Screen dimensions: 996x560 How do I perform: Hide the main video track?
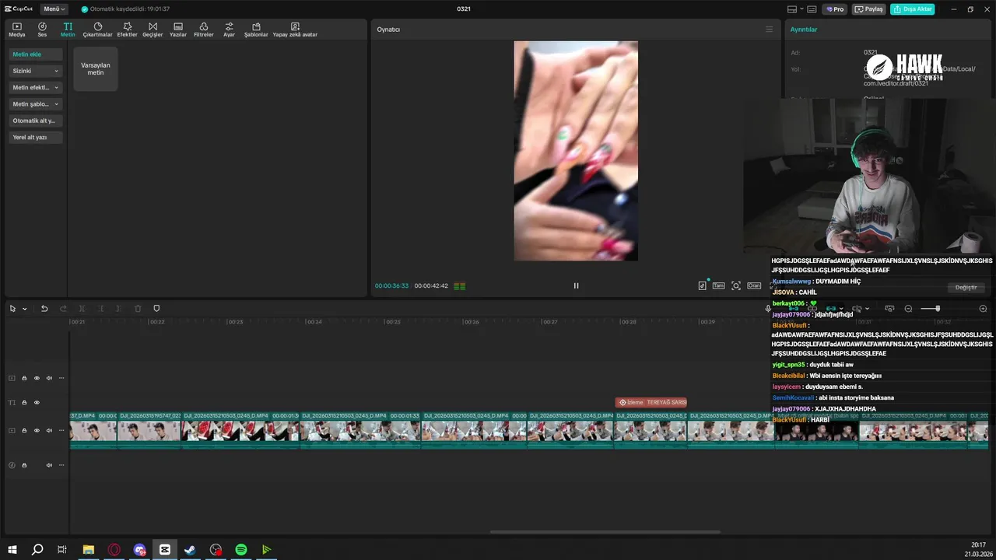pos(37,430)
